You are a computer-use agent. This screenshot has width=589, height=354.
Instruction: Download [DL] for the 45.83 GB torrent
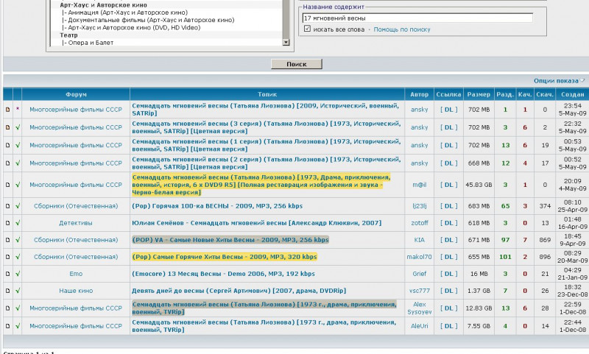pyautogui.click(x=449, y=185)
